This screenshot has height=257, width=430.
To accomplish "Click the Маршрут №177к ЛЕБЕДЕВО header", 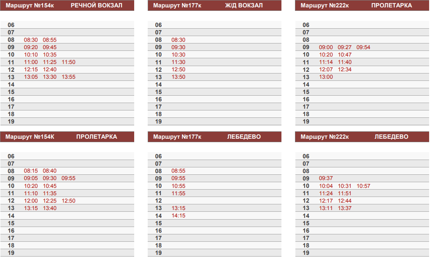I will 214,137.
